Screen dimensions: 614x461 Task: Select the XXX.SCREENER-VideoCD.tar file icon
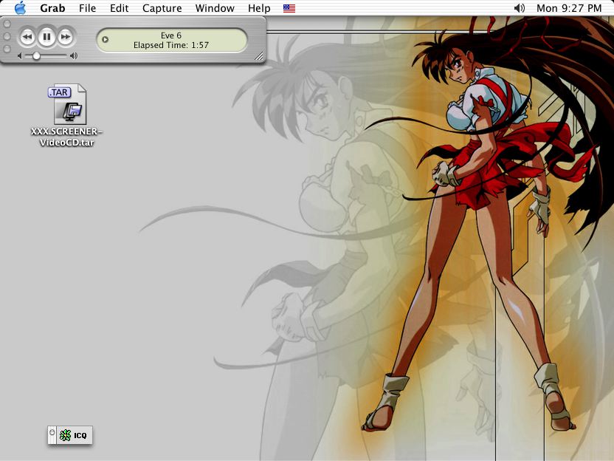(67, 104)
